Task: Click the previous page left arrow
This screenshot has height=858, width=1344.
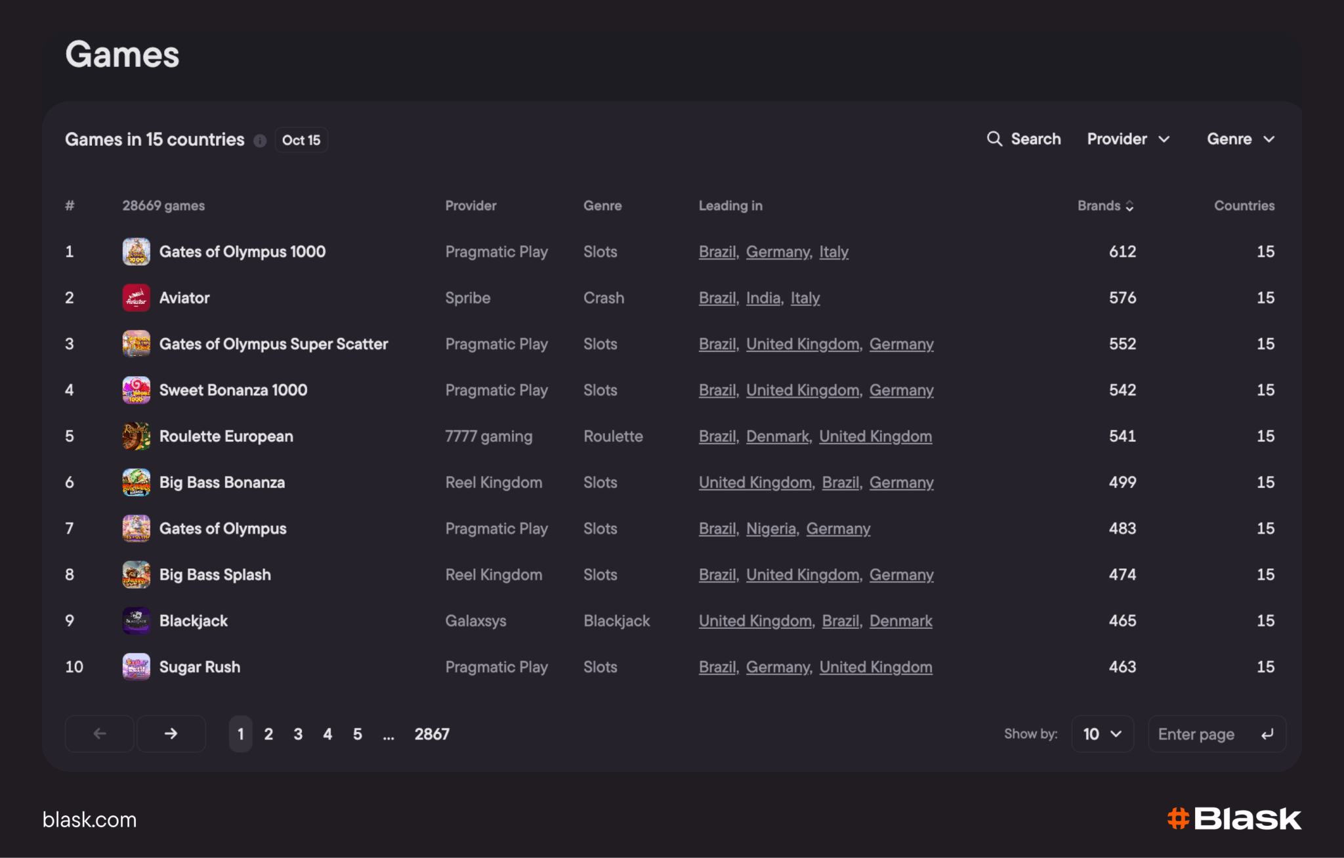Action: pos(100,734)
